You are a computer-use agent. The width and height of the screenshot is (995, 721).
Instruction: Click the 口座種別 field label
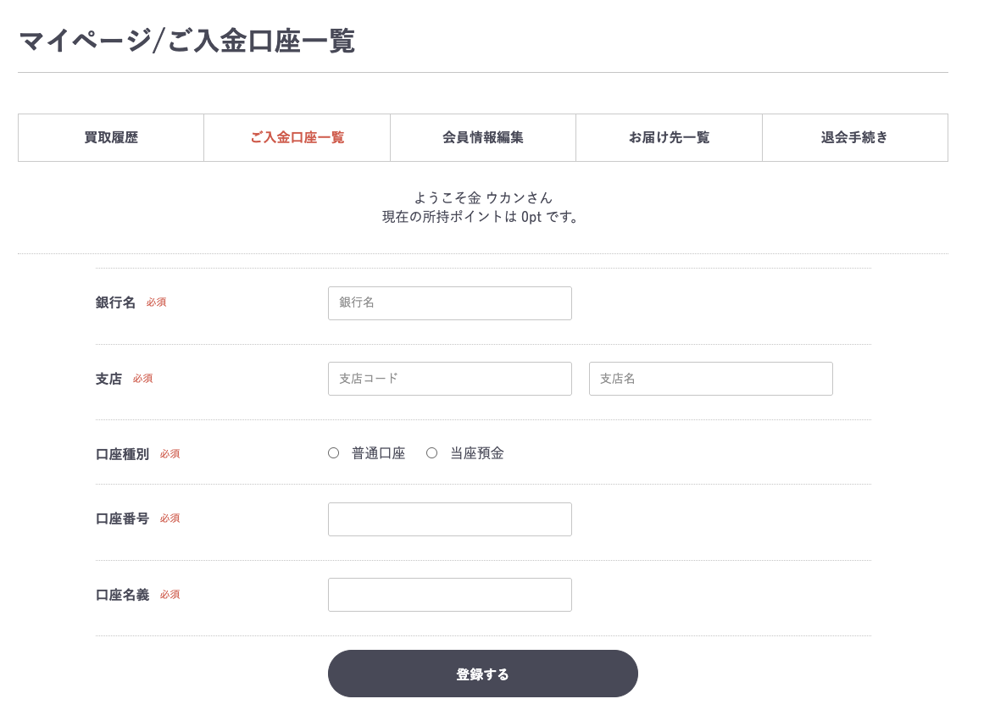pos(123,454)
